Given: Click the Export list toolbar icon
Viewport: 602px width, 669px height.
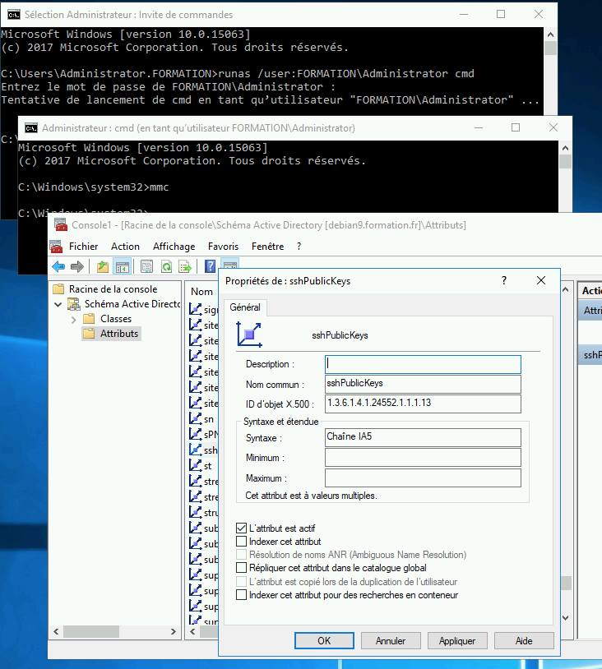Looking at the screenshot, I should (185, 267).
